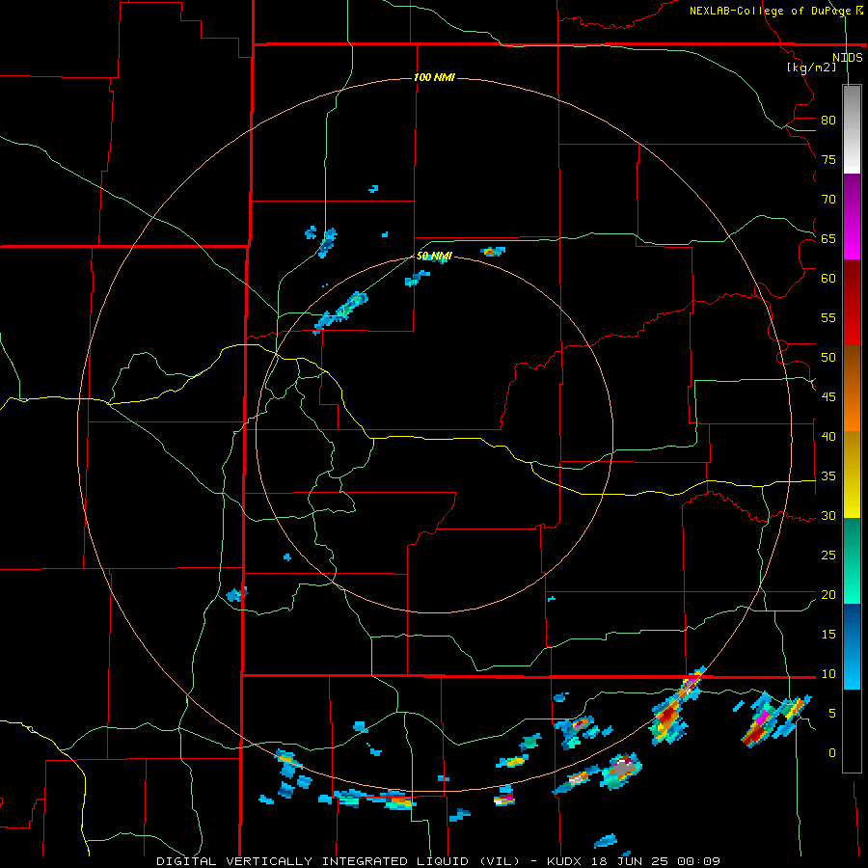Click the 50 NMI range ring label
Image resolution: width=868 pixels, height=868 pixels.
point(434,256)
